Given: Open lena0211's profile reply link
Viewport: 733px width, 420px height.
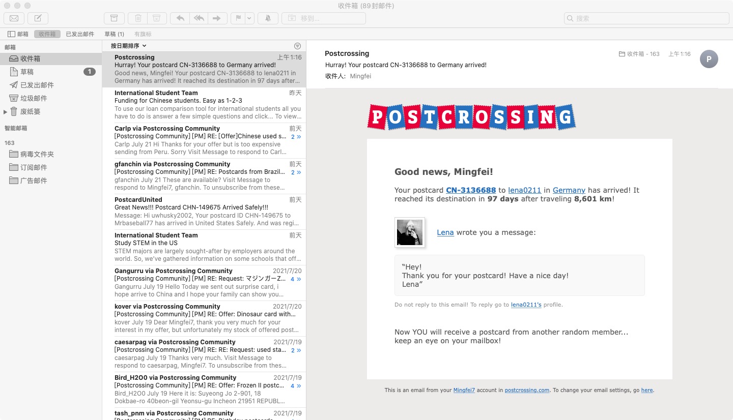Looking at the screenshot, I should click(x=526, y=305).
